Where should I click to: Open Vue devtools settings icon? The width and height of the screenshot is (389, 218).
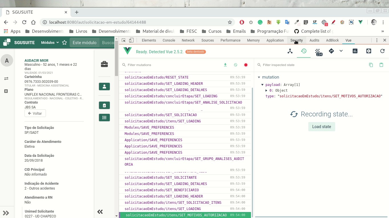(369, 51)
